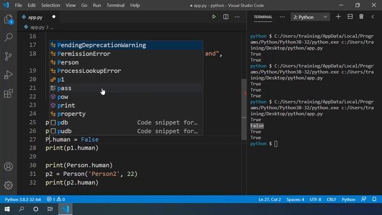382x215 pixels.
Task: Click the feedback icon in status bar
Action: [x=363, y=199]
